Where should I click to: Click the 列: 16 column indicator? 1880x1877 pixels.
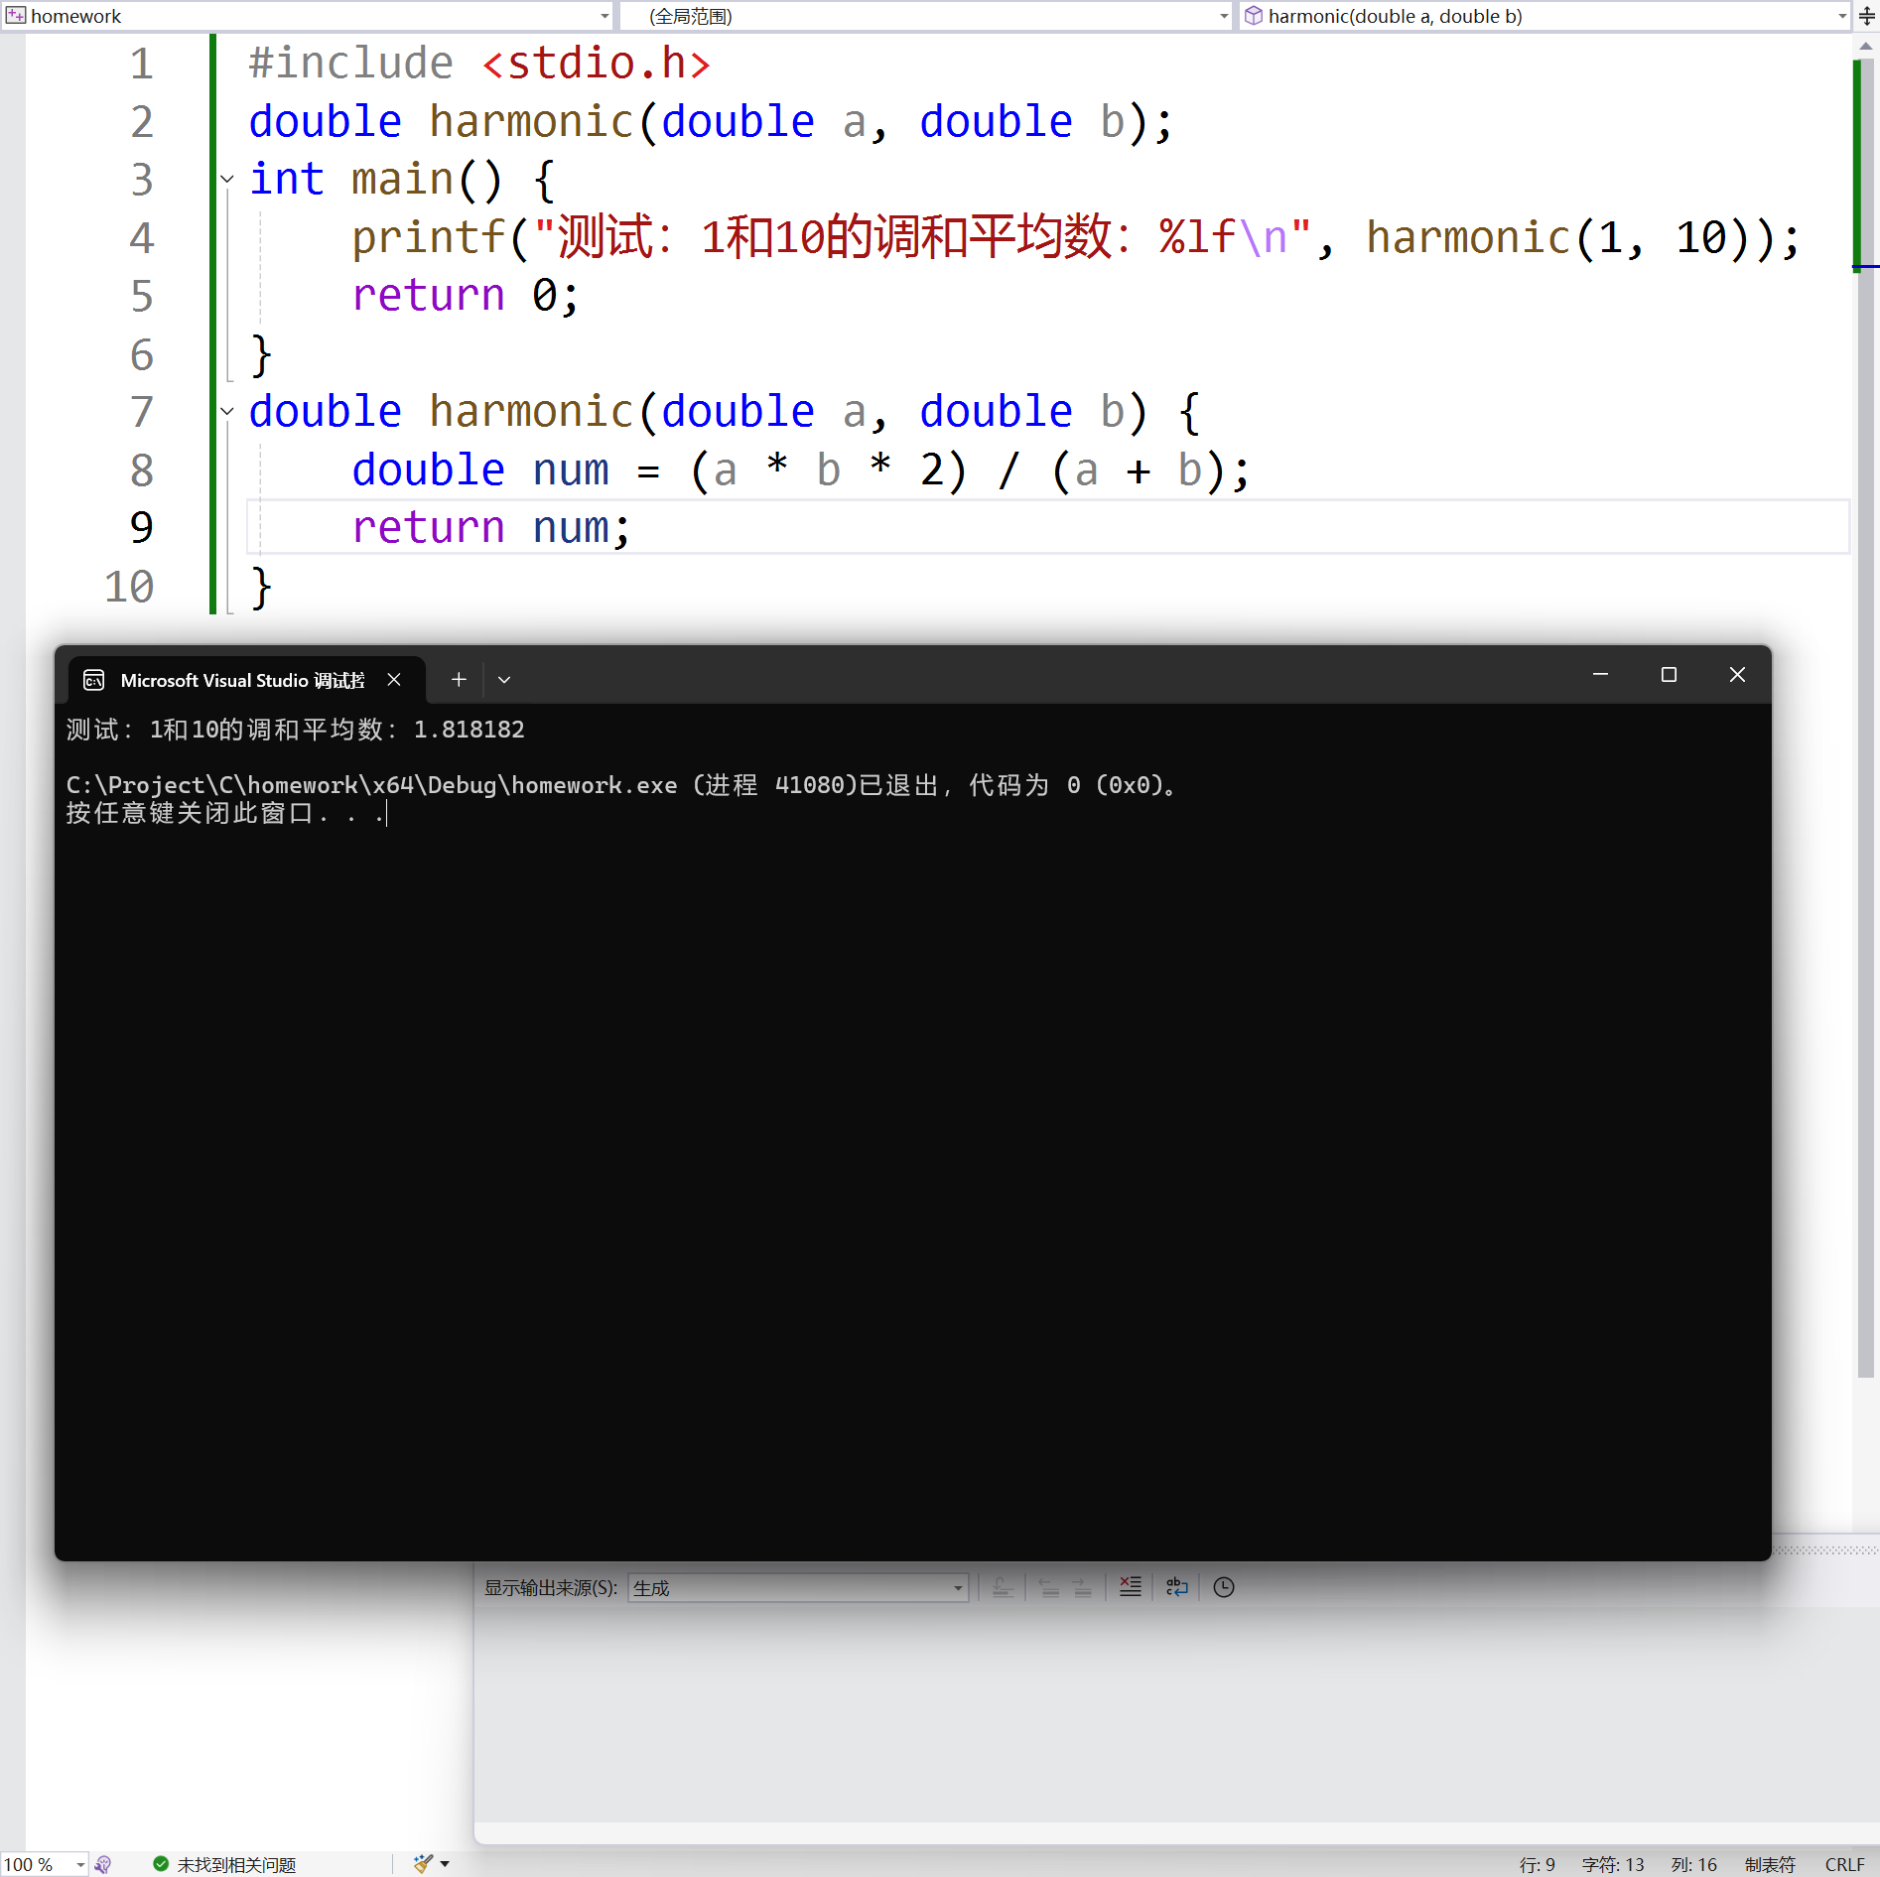click(x=1694, y=1865)
